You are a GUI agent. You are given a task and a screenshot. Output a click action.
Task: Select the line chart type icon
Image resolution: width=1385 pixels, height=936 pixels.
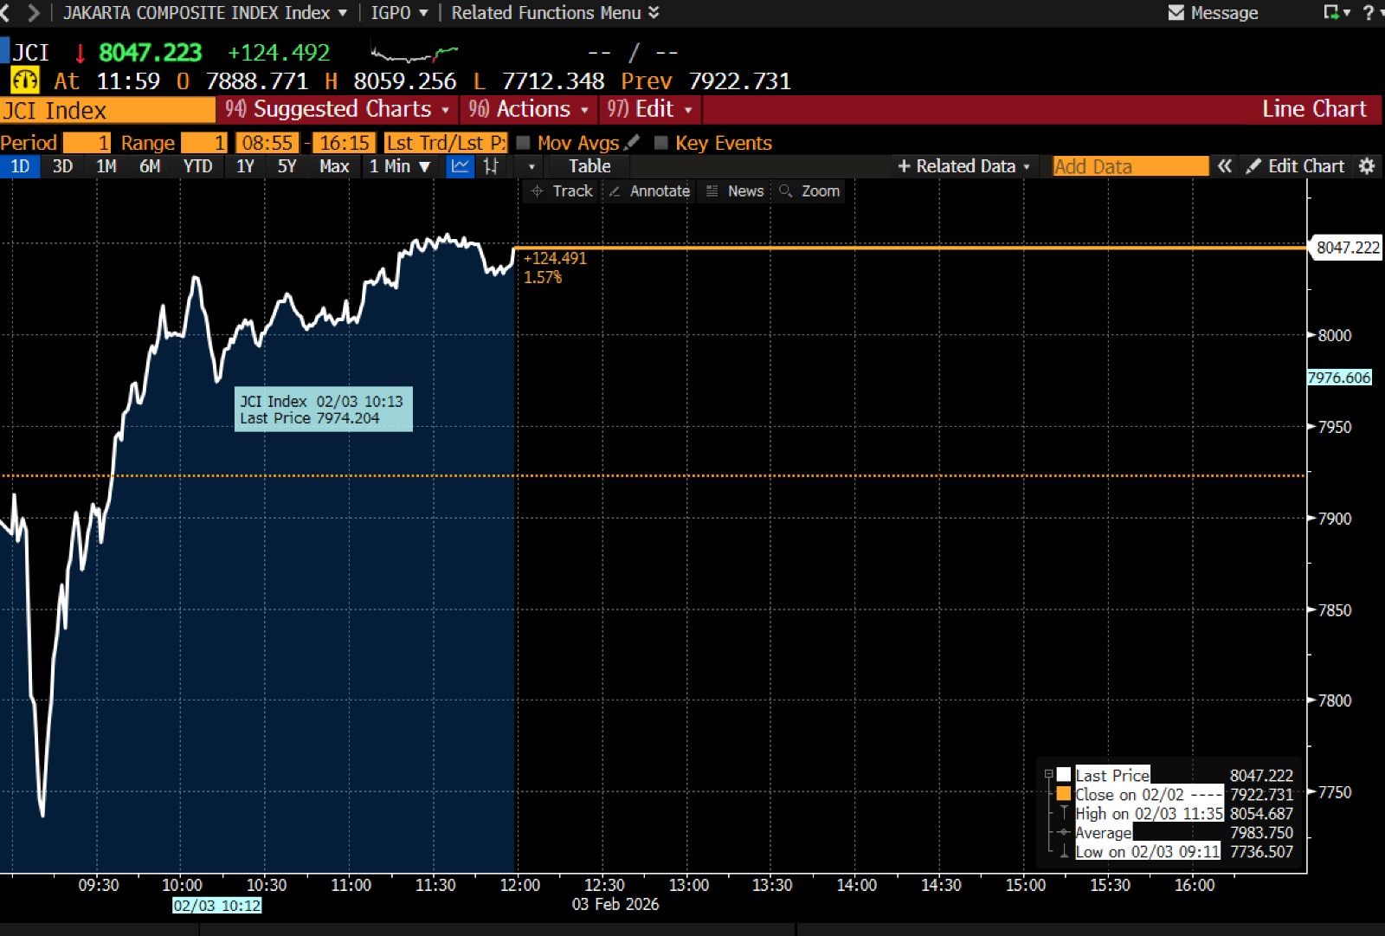pyautogui.click(x=461, y=166)
